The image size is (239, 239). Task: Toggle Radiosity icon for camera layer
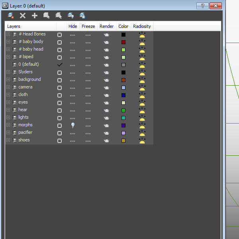tap(142, 88)
